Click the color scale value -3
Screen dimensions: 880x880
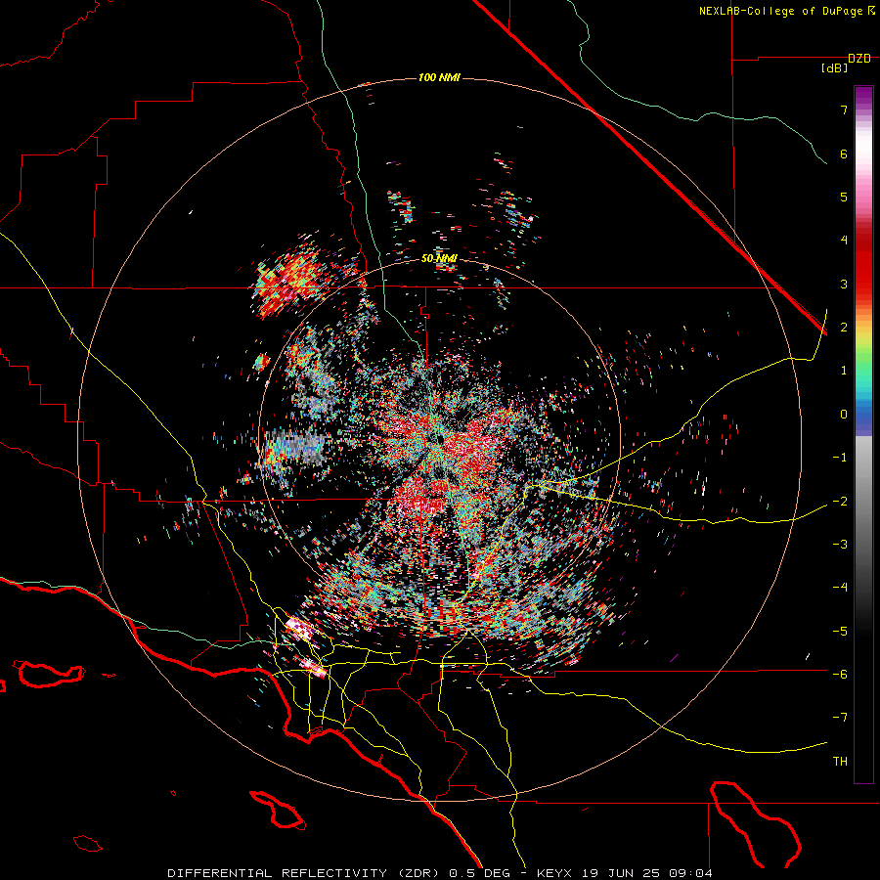pyautogui.click(x=840, y=545)
